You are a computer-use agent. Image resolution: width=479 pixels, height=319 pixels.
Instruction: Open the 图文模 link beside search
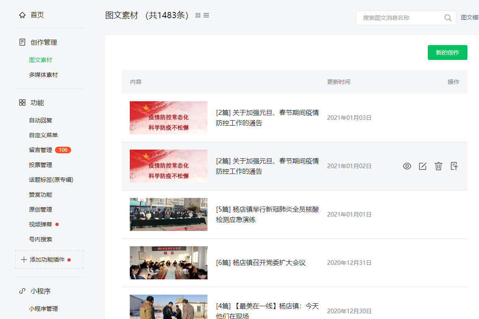click(470, 18)
